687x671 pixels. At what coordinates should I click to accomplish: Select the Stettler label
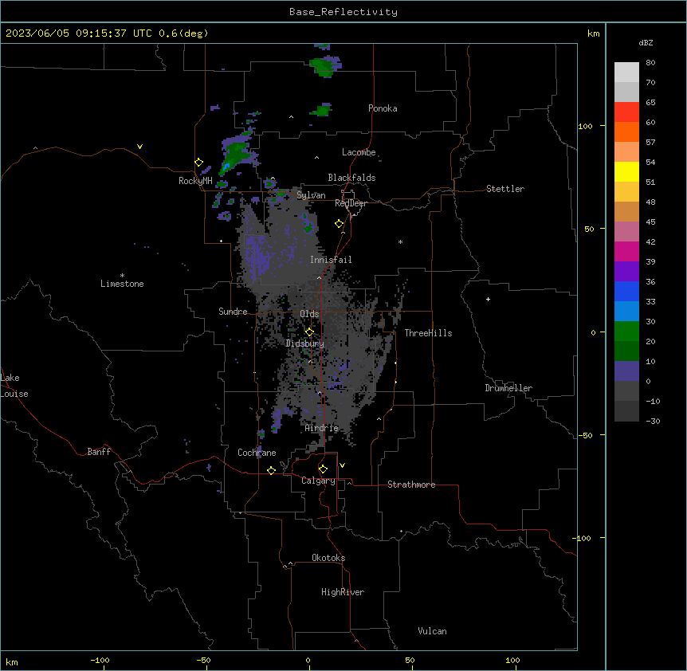[505, 189]
